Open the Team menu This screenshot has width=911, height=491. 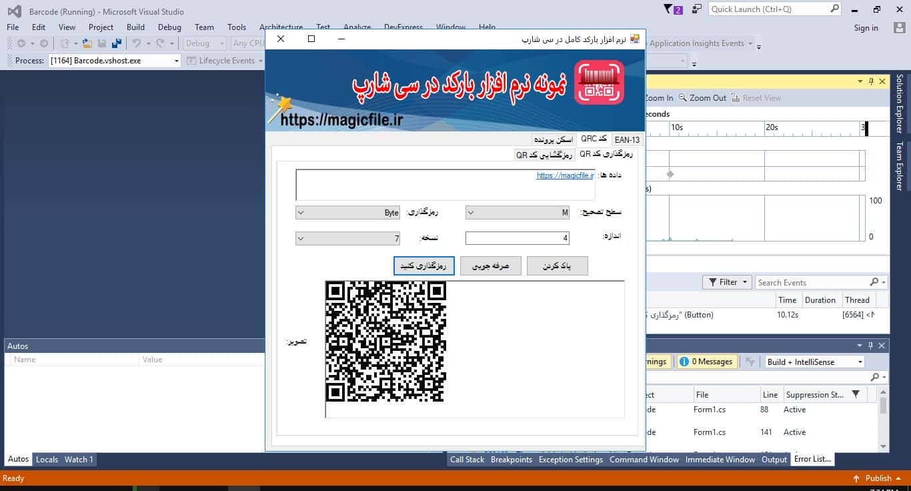204,27
